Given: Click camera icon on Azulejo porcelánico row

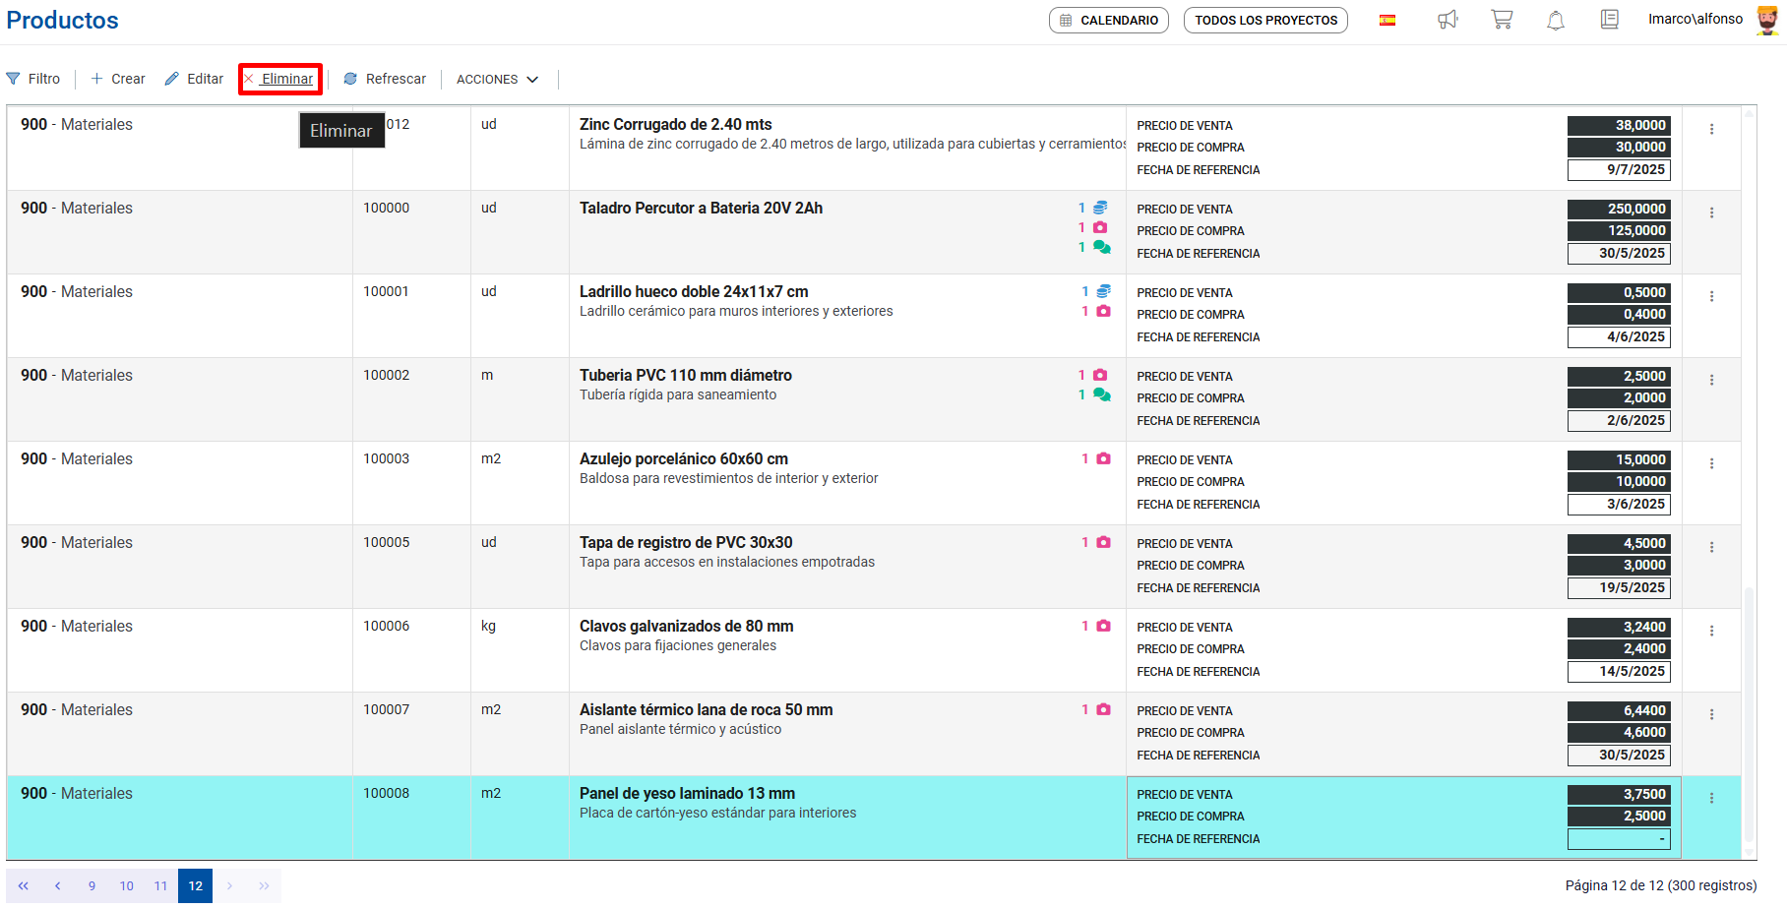Looking at the screenshot, I should coord(1103,458).
